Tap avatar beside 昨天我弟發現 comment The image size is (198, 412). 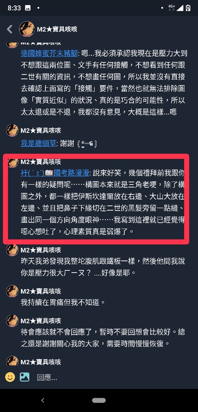pyautogui.click(x=12, y=250)
